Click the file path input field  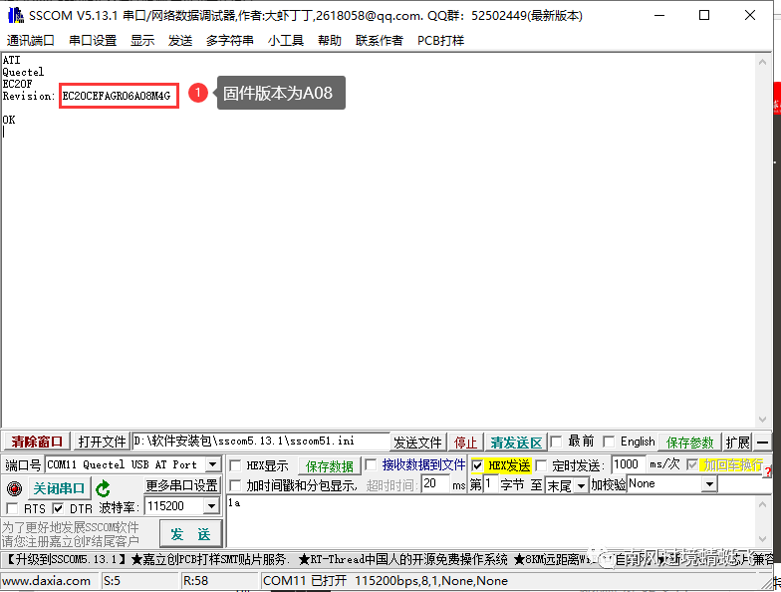261,442
